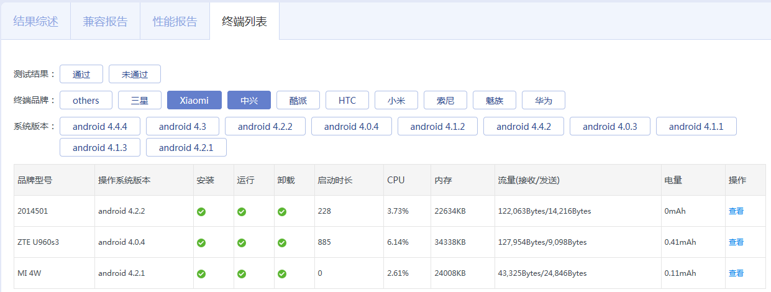Click run success checkmark for ZTE U960s3
This screenshot has width=771, height=292.
242,242
